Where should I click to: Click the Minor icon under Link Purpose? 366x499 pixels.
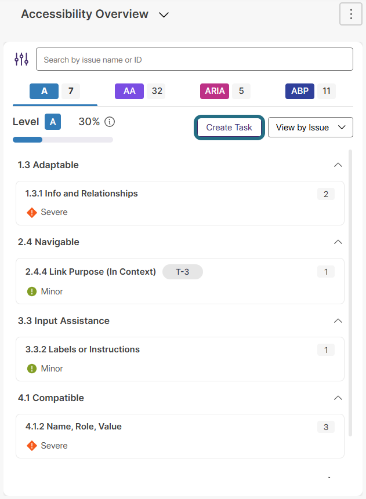pyautogui.click(x=32, y=291)
